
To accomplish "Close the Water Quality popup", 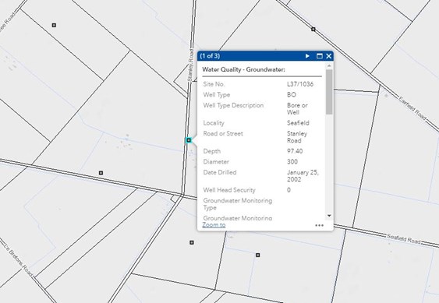I will click(x=329, y=56).
